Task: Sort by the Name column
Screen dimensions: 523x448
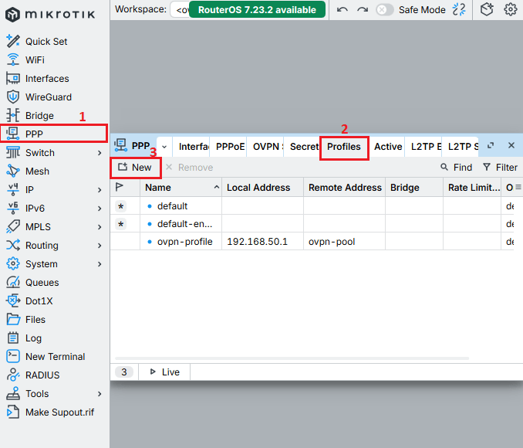Action: pos(181,188)
